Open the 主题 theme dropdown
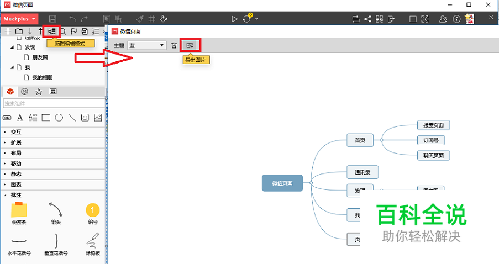Viewport: 499px width, 264px height. click(147, 45)
